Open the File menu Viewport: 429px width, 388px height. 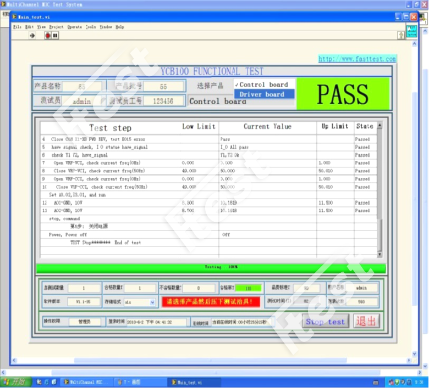[17, 26]
